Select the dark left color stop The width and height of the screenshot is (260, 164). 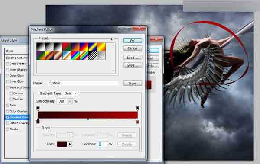click(x=38, y=121)
